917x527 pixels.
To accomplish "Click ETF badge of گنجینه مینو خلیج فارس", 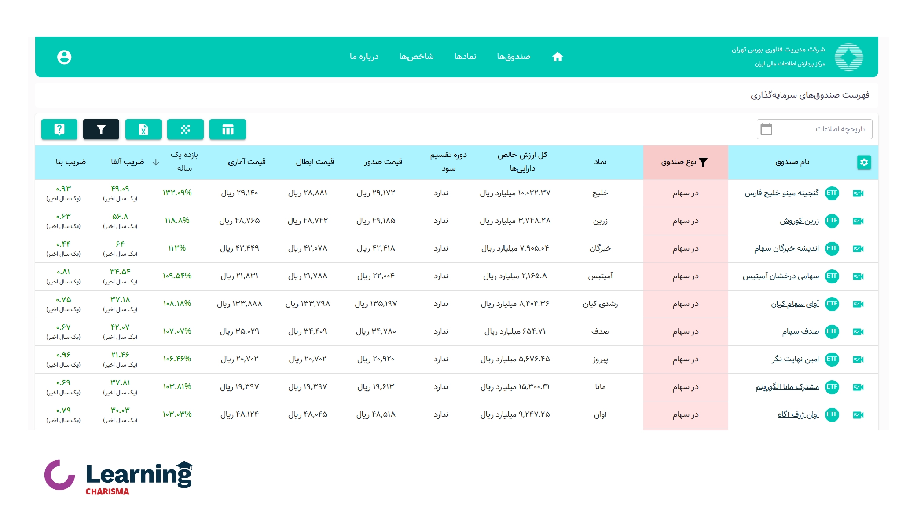I will (832, 193).
